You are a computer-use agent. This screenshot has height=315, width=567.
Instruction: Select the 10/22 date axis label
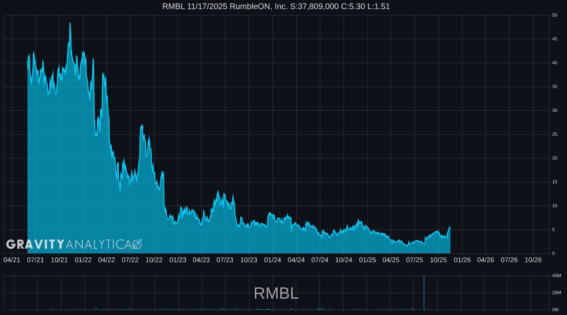tap(154, 260)
